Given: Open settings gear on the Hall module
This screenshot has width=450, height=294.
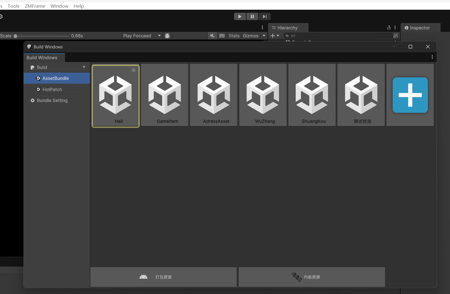Looking at the screenshot, I should click(134, 70).
